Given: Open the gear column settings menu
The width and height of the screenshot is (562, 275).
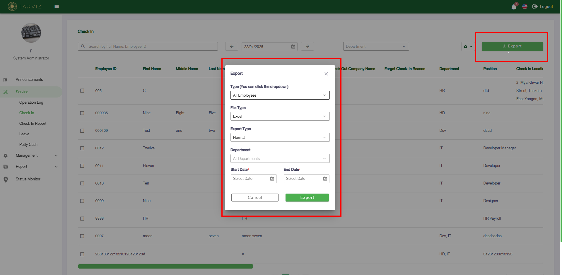Looking at the screenshot, I should [x=468, y=47].
